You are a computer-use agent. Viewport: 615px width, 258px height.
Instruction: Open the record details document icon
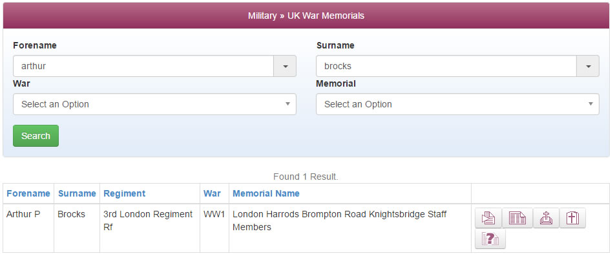pyautogui.click(x=488, y=218)
